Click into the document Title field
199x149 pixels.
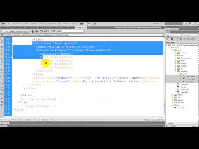tap(73, 31)
